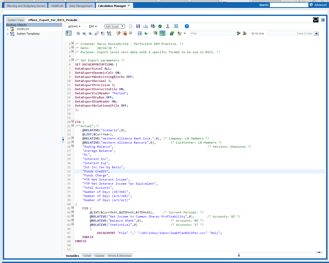Save the current script
The height and width of the screenshot is (263, 329).
tap(138, 26)
